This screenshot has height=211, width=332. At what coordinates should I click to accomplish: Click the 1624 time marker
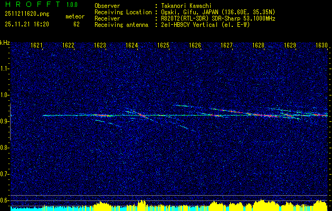132,45
